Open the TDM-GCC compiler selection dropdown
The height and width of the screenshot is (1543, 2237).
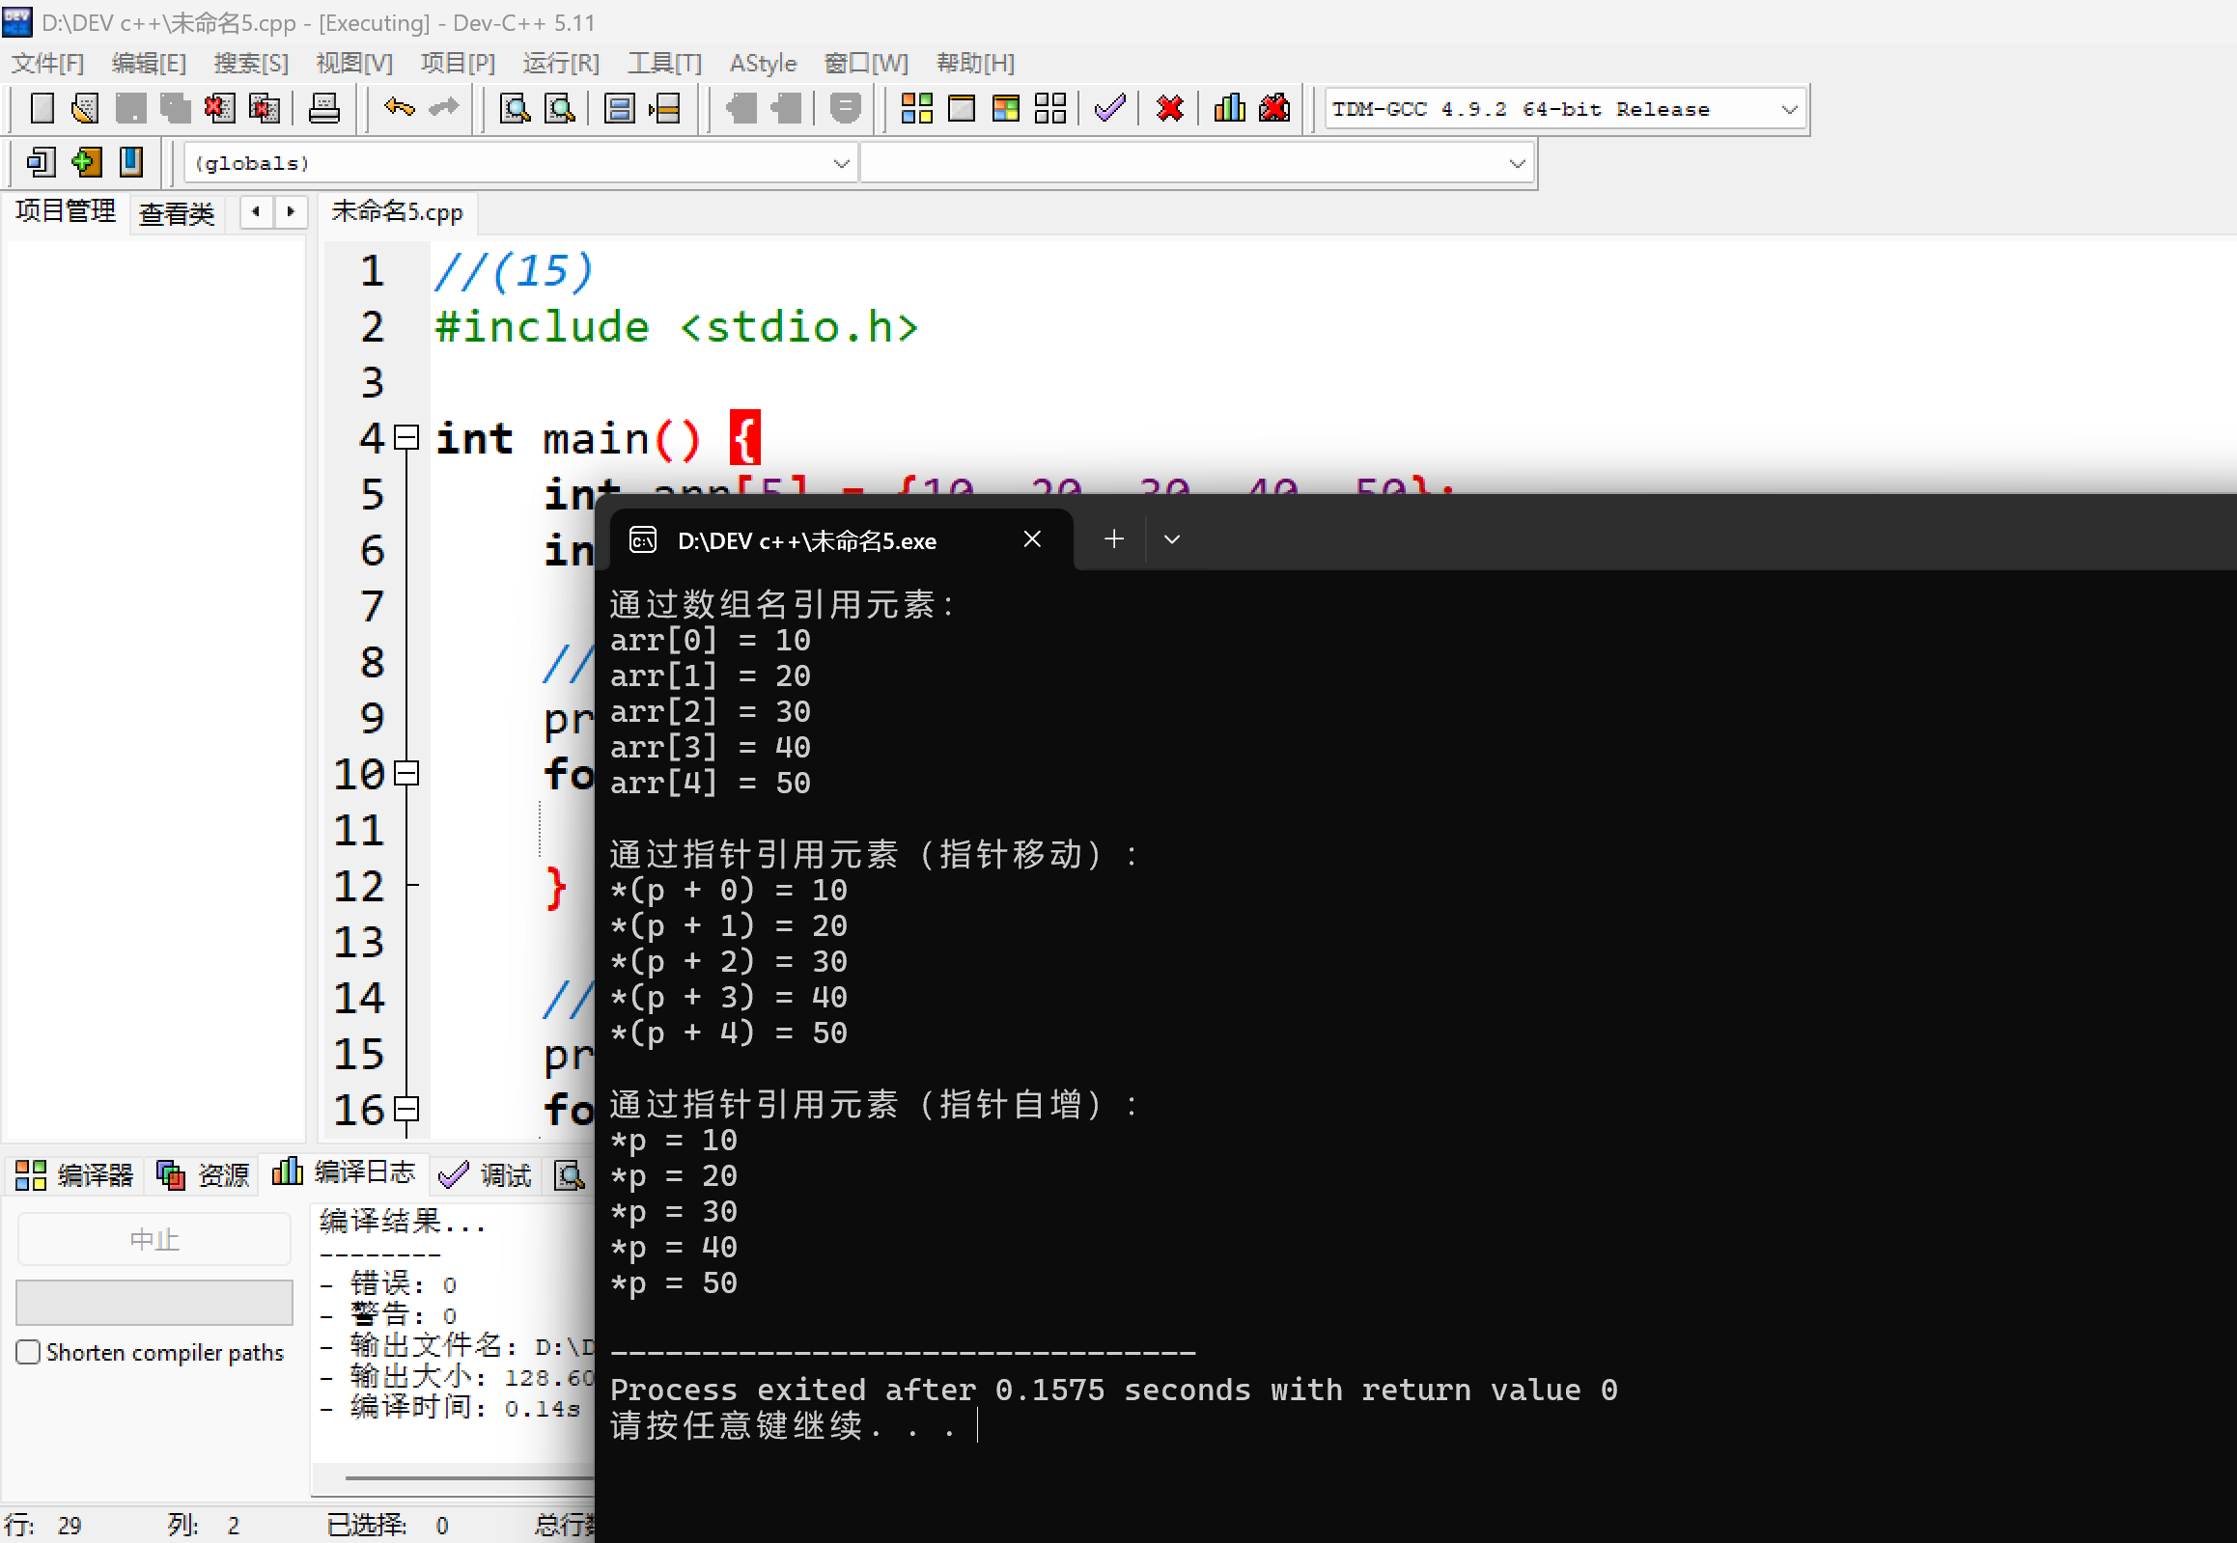[1789, 109]
